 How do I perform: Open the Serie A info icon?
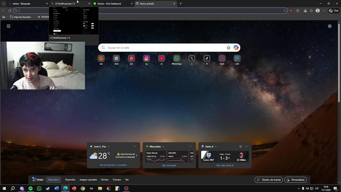241,146
